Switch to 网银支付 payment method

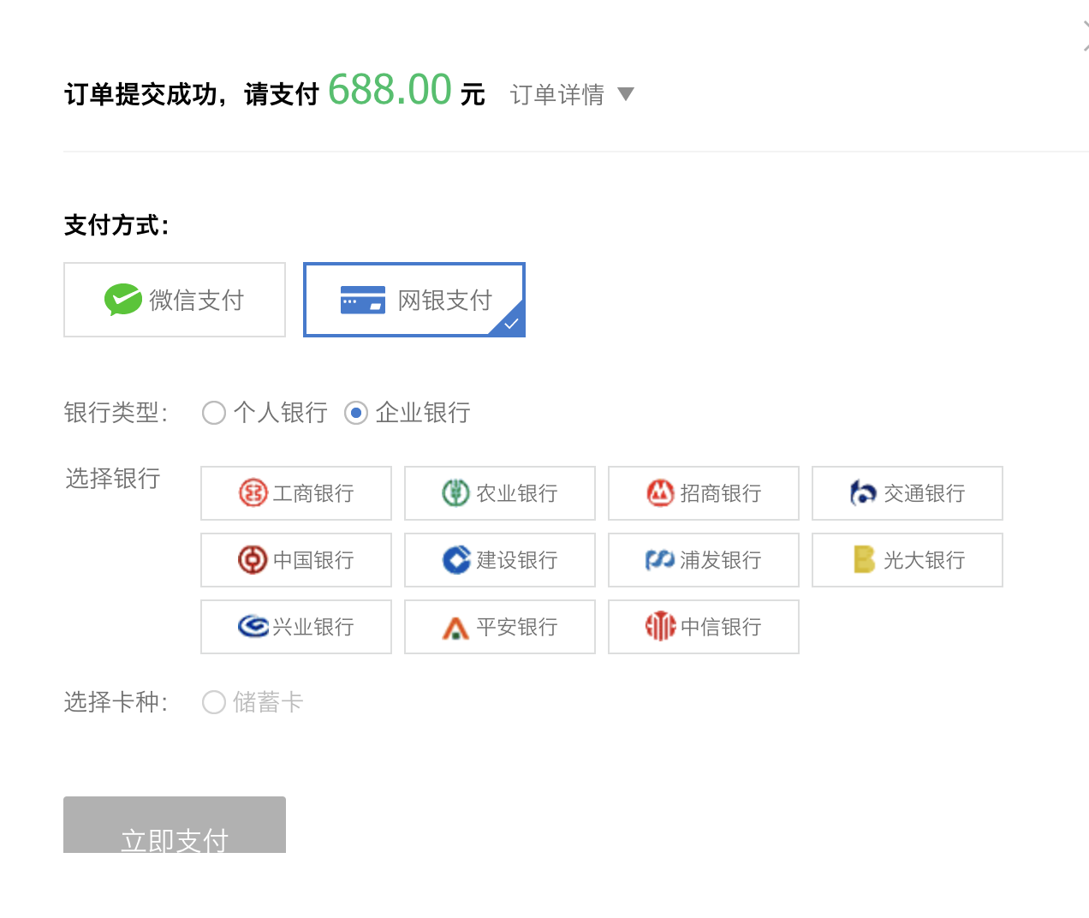click(x=414, y=300)
